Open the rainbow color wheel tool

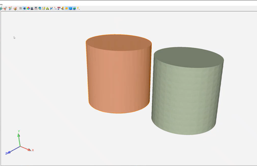click(28, 8)
